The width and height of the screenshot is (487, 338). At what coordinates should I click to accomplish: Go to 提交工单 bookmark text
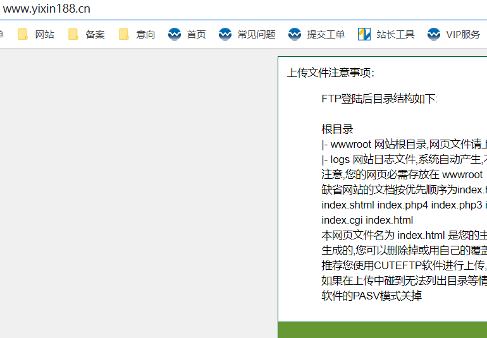tap(326, 35)
